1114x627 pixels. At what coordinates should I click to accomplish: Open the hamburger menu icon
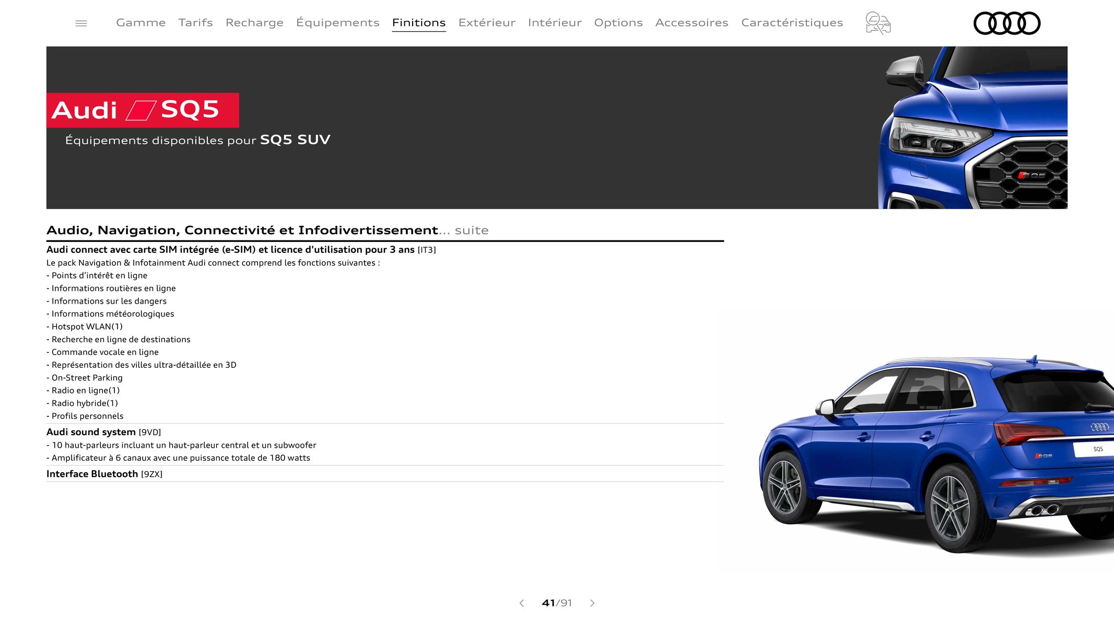click(81, 23)
